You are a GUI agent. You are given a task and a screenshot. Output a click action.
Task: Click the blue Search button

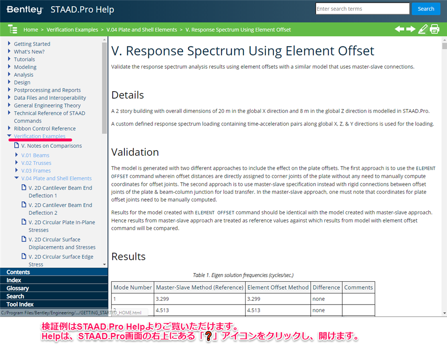[x=426, y=9]
